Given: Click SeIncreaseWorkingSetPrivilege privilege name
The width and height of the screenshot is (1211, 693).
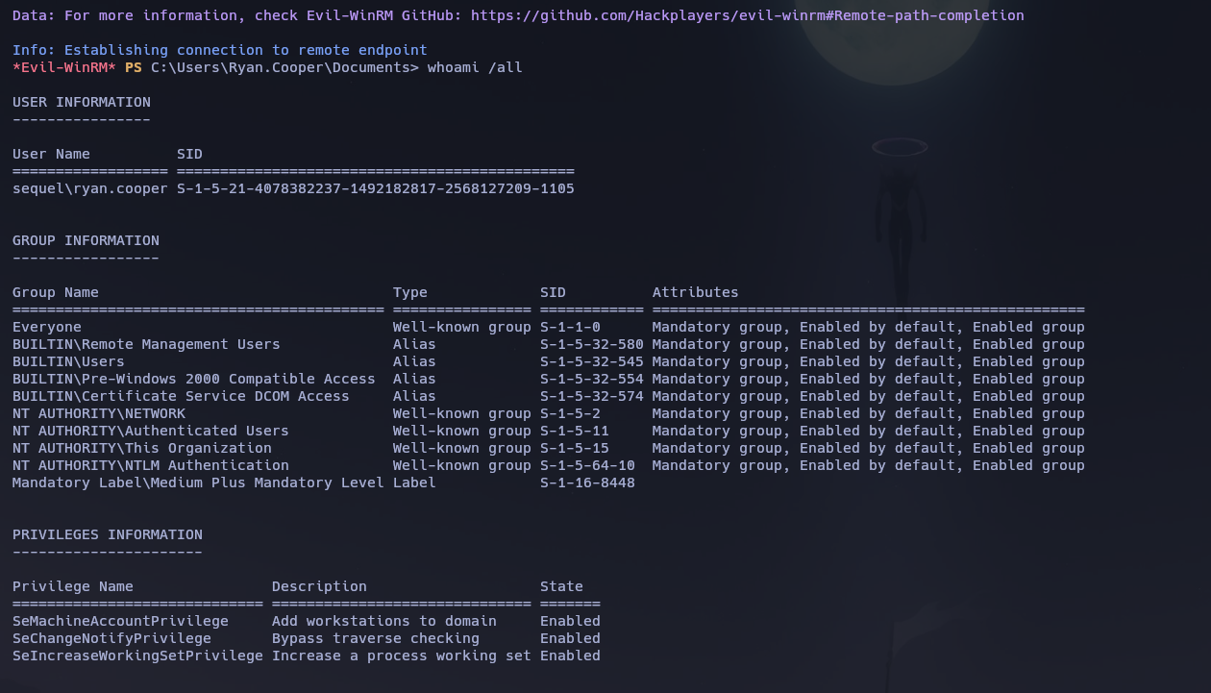Looking at the screenshot, I should click(136, 656).
